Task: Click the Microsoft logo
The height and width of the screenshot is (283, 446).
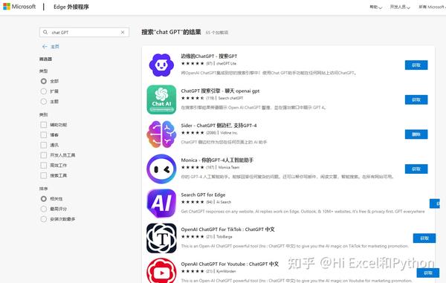Action: [x=19, y=7]
